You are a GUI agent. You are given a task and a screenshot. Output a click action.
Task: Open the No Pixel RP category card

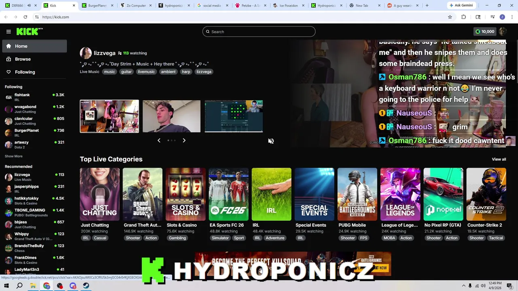(x=443, y=194)
